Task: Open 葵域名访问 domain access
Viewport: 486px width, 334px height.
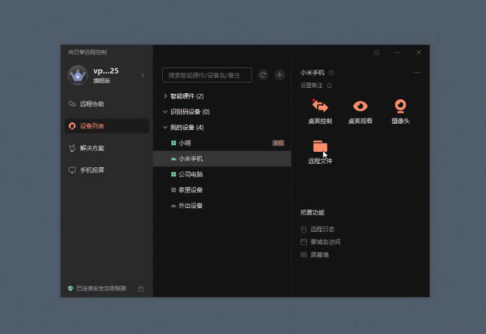Action: click(x=320, y=242)
